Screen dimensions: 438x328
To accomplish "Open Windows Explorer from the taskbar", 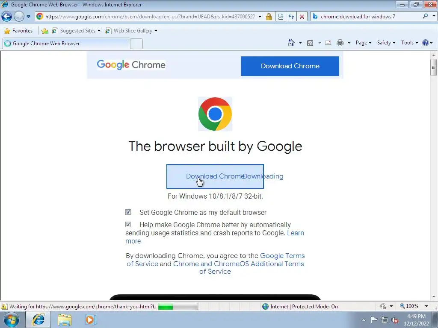I will [65, 320].
